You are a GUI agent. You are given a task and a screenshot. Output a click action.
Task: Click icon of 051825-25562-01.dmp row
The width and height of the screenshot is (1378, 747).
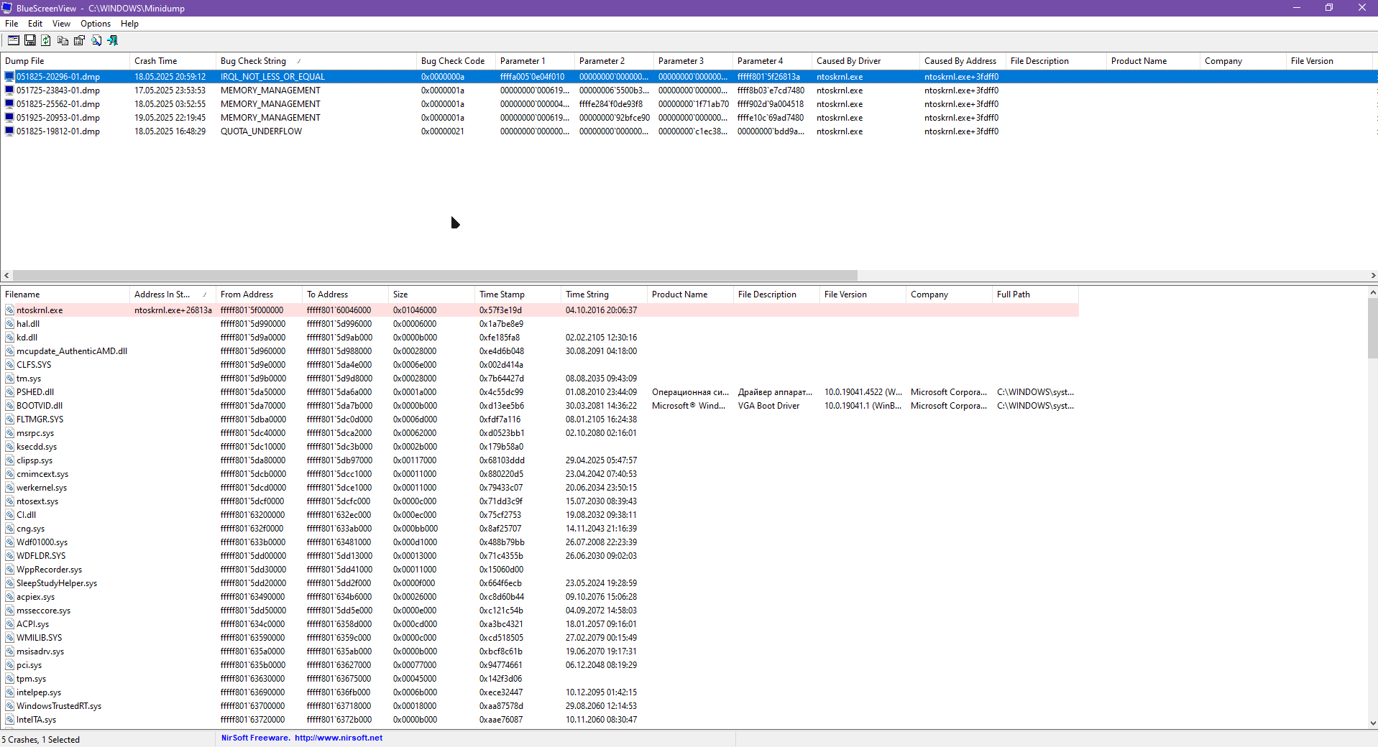tap(9, 103)
